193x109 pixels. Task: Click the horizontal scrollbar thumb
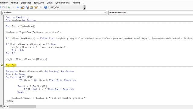tap(23, 106)
